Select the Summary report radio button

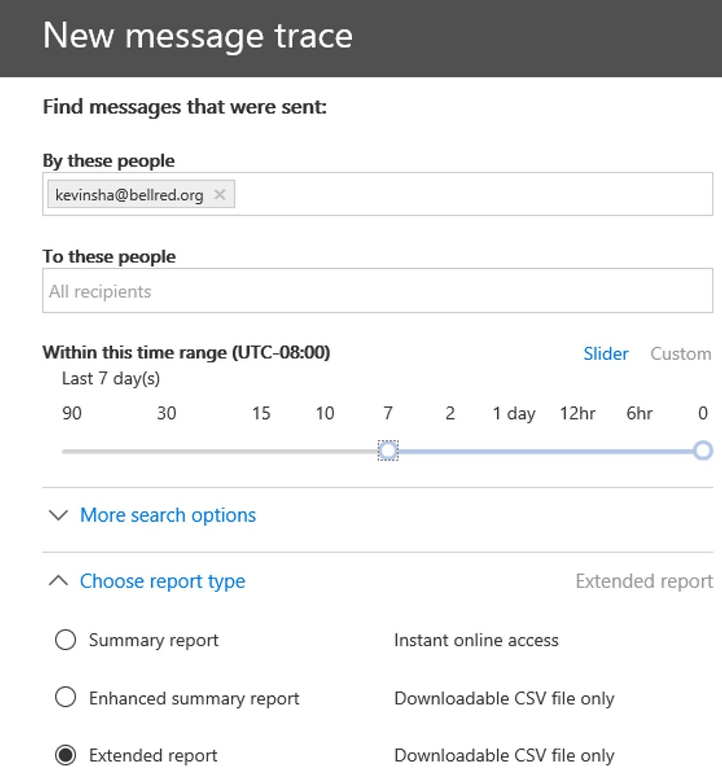click(66, 640)
